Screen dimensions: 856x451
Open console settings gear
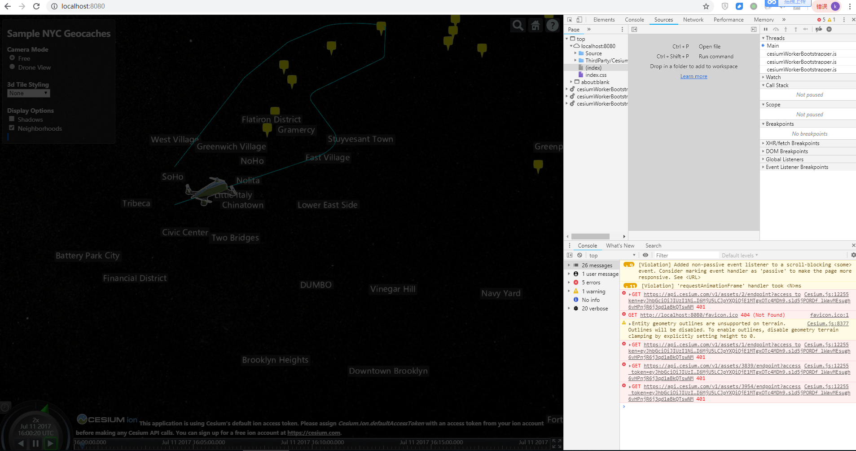853,255
